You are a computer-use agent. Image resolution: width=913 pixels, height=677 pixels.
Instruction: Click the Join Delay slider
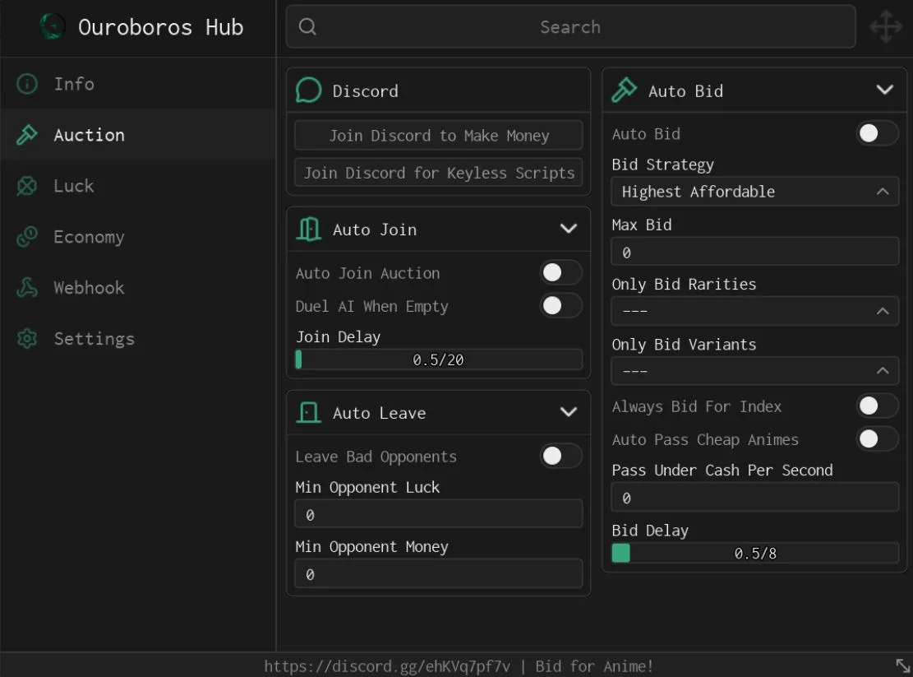(439, 359)
